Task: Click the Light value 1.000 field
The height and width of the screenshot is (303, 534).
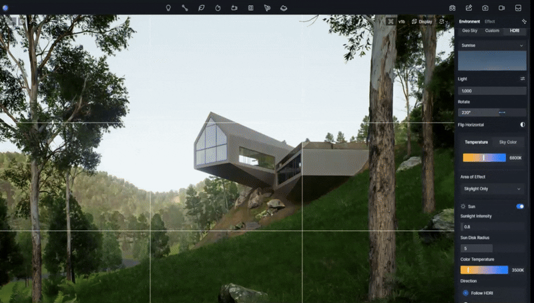Action: [492, 91]
